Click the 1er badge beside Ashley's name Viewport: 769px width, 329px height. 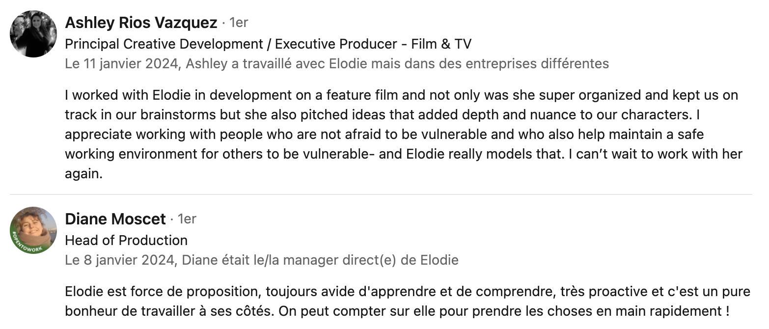(239, 23)
